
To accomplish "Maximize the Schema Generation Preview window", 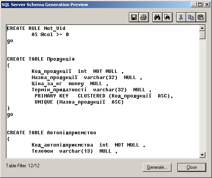I will [200, 5].
